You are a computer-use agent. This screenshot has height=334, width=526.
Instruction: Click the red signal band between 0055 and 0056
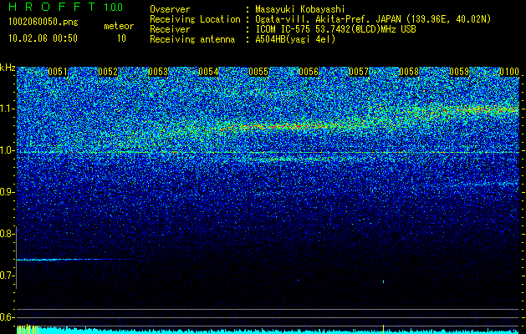tap(285, 126)
